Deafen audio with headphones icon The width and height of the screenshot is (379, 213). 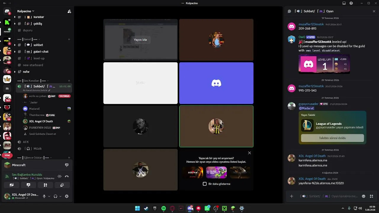pos(55,196)
